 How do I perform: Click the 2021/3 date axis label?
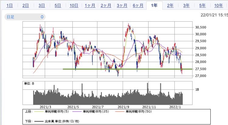pyautogui.click(x=46, y=107)
